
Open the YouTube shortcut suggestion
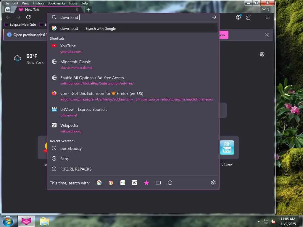[x=133, y=49]
